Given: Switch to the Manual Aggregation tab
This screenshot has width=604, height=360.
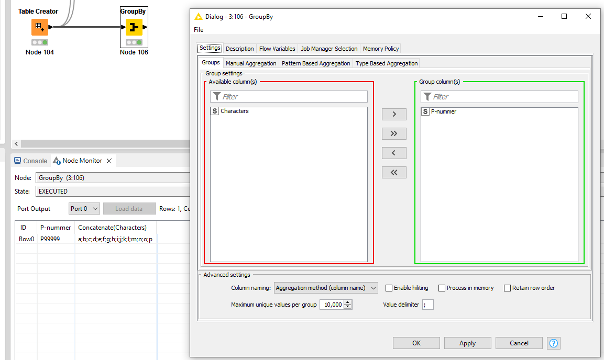Looking at the screenshot, I should (x=251, y=63).
